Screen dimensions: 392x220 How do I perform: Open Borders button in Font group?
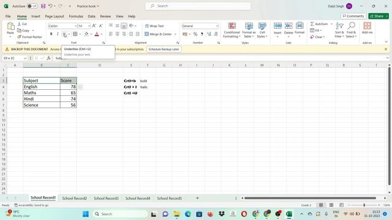pos(75,34)
